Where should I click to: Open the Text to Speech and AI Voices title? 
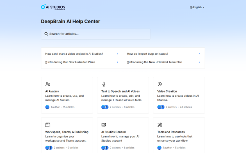coord(120,91)
